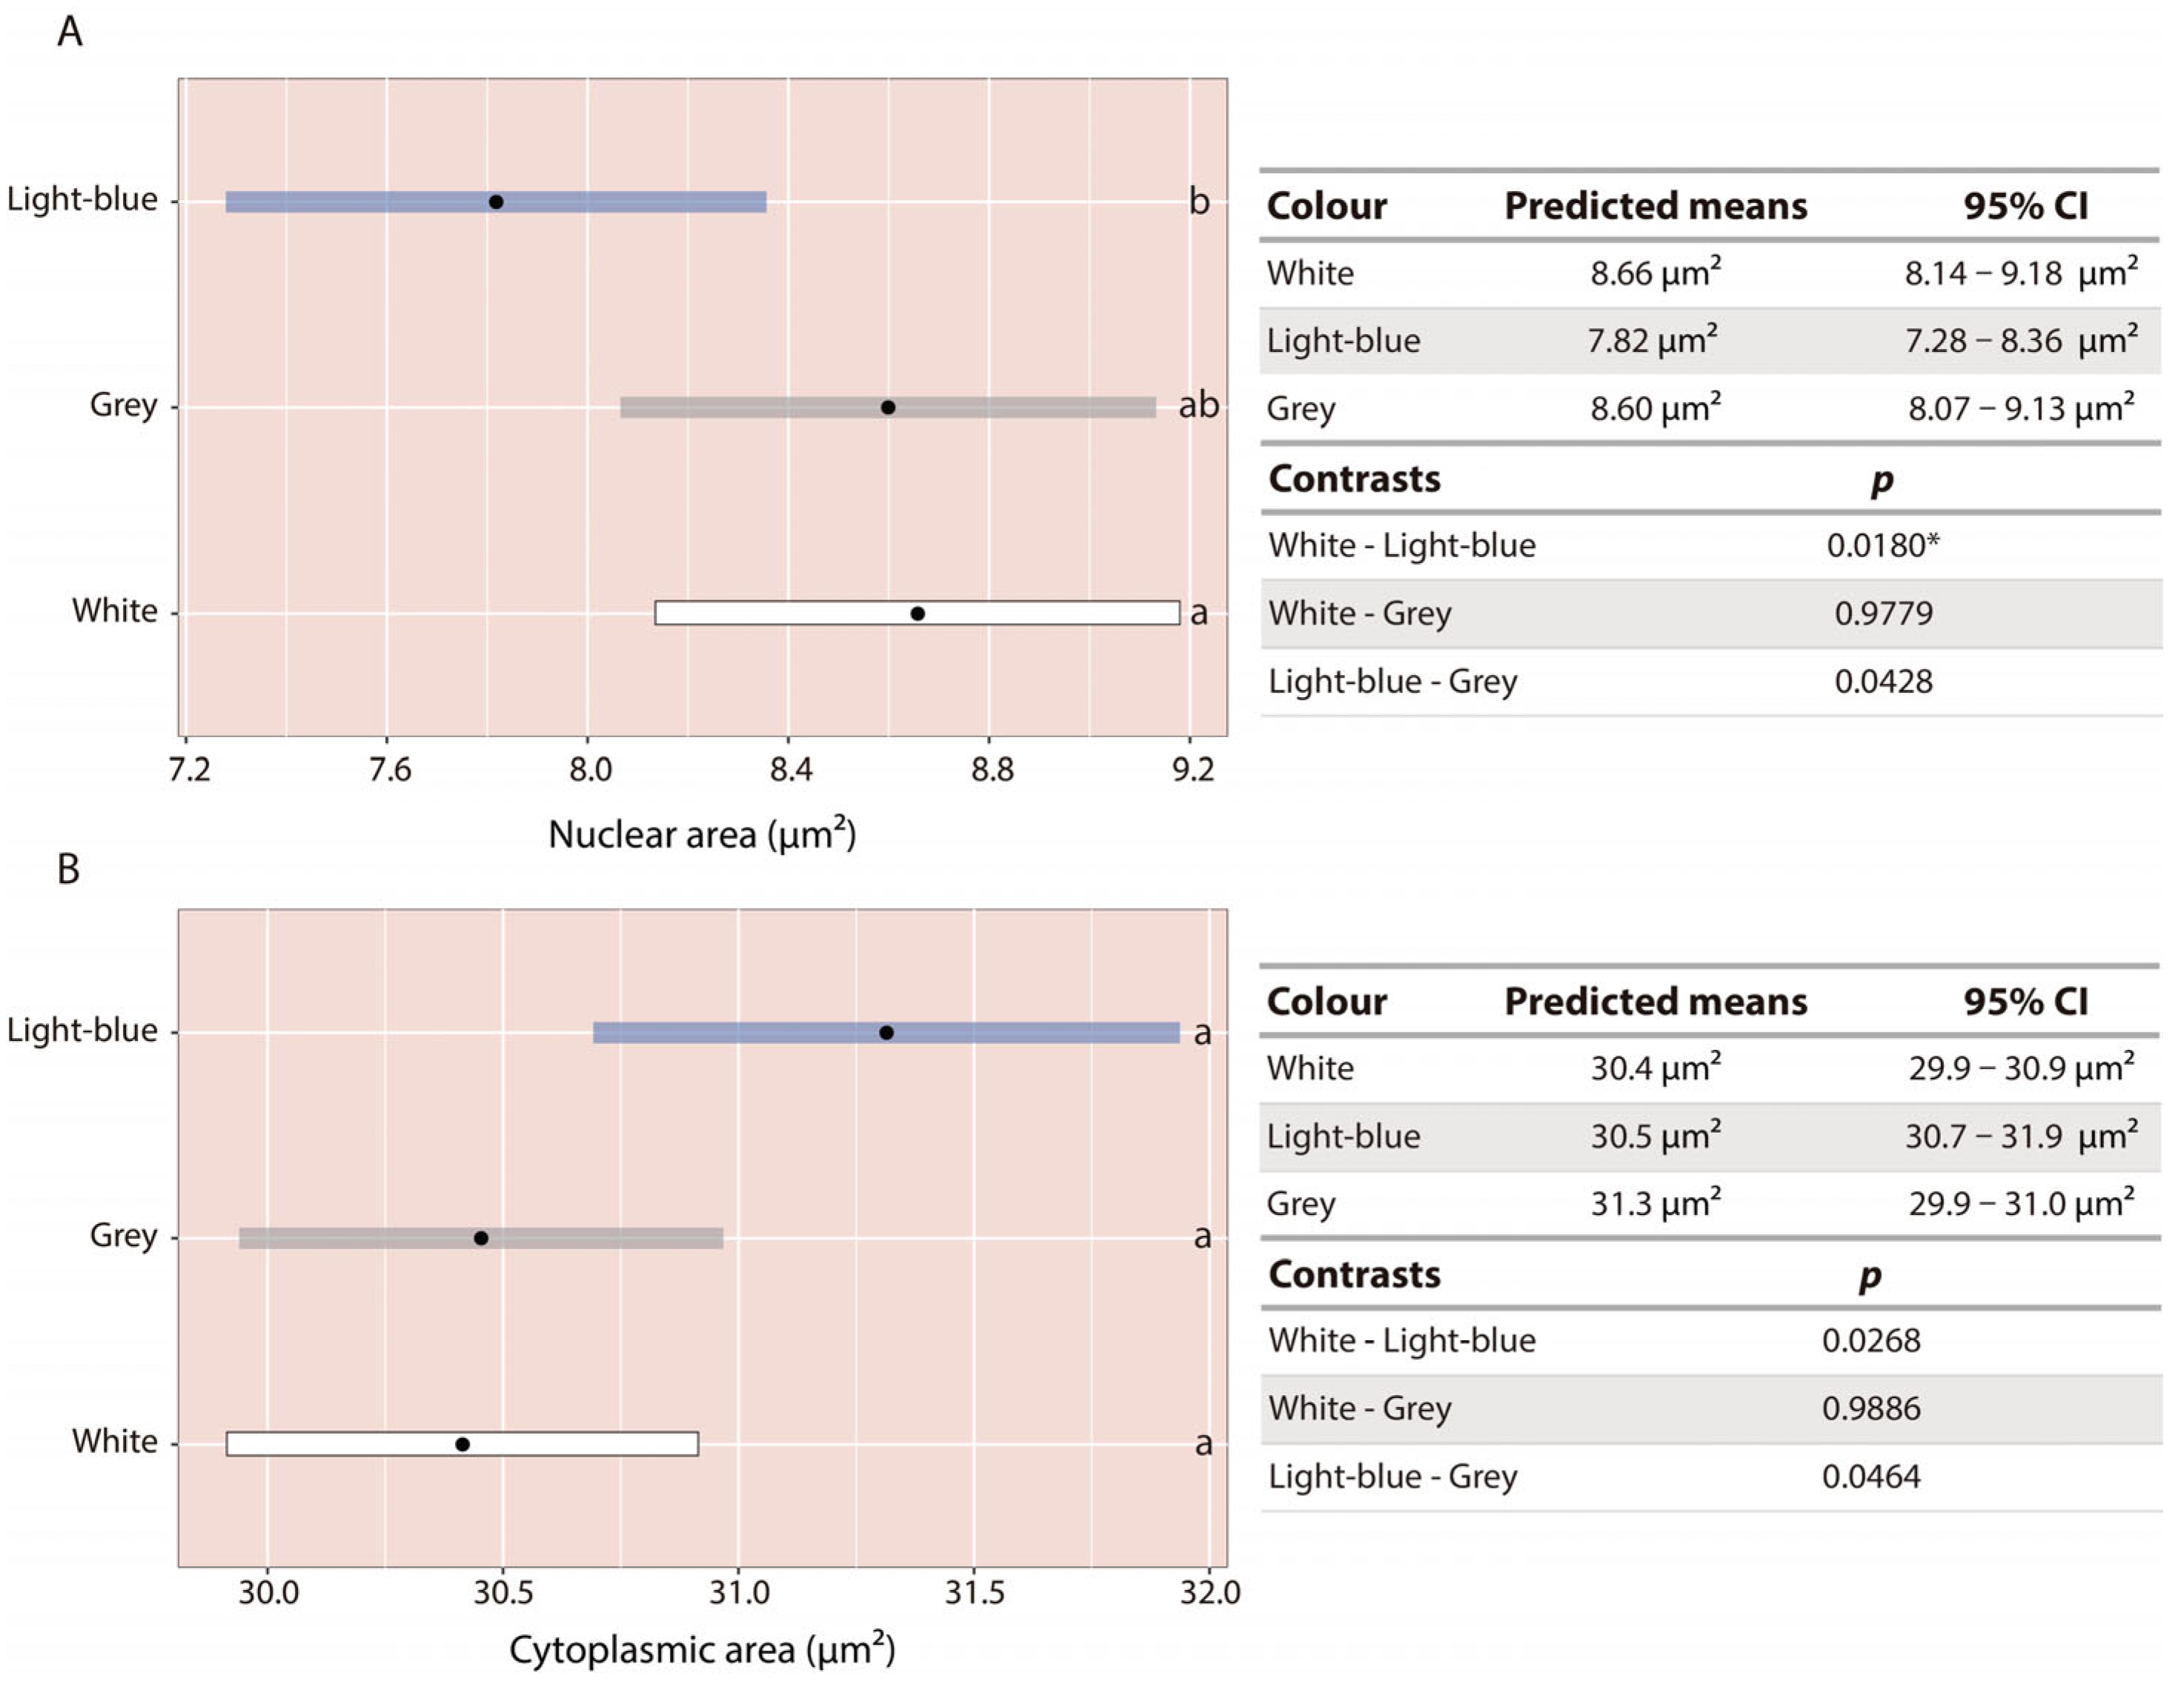Viewport: 2184px width, 1690px height.
Task: Click the 'ab' significance letter beside Grey
Action: coord(1199,405)
